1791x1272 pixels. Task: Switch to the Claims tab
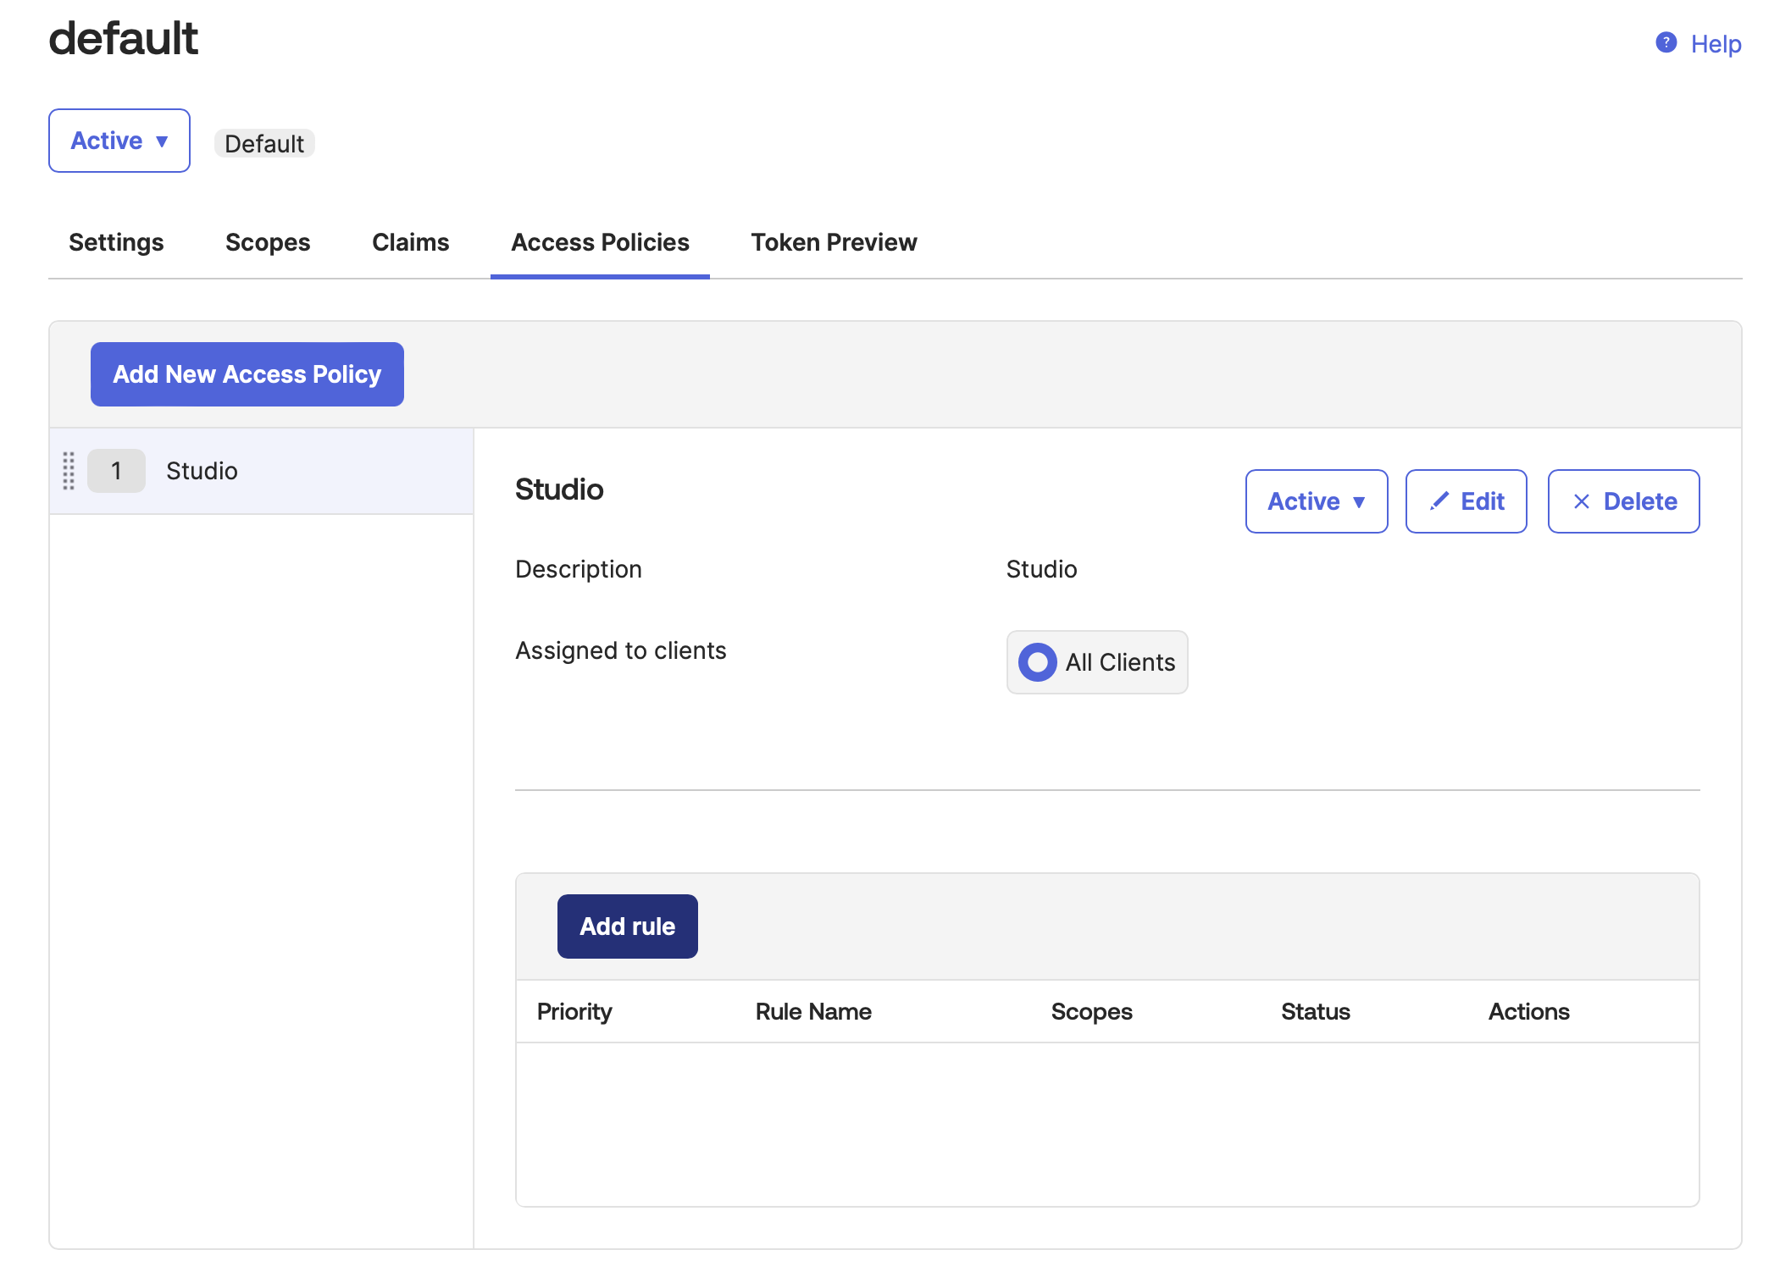410,243
